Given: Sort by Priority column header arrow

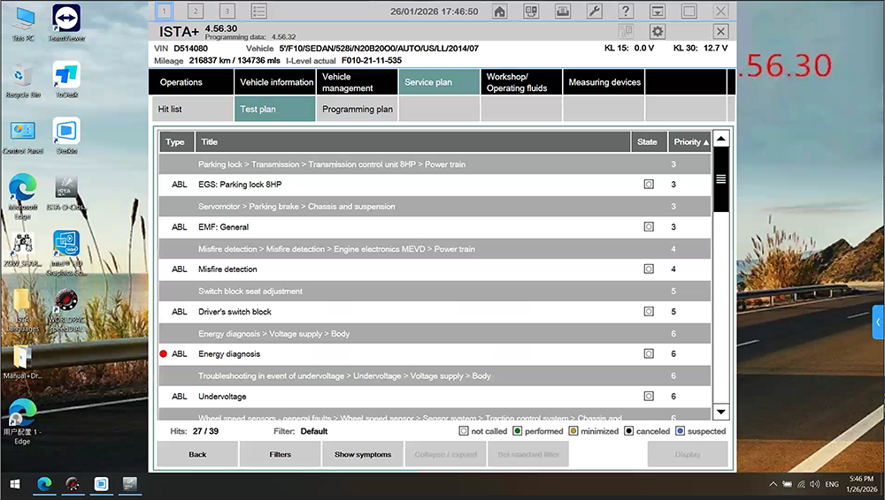Looking at the screenshot, I should tap(705, 142).
